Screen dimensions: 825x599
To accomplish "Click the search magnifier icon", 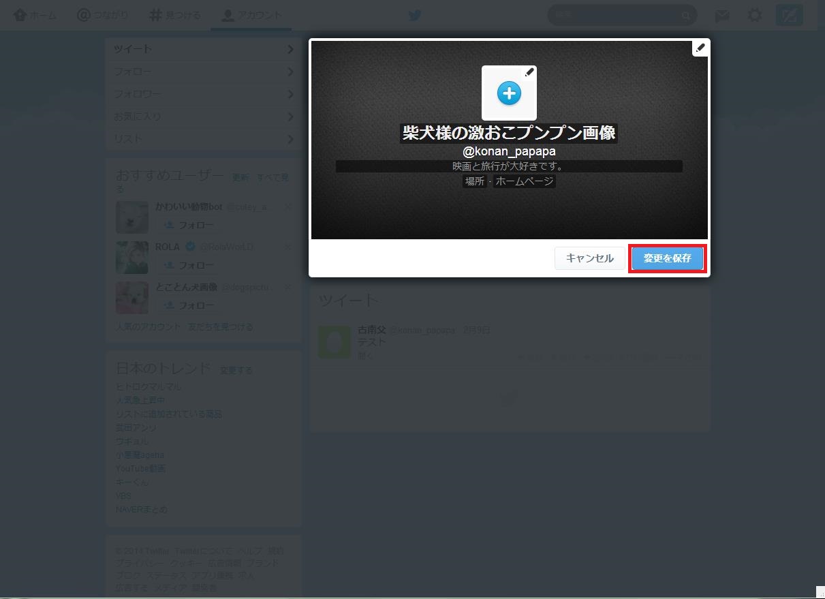I will click(686, 15).
